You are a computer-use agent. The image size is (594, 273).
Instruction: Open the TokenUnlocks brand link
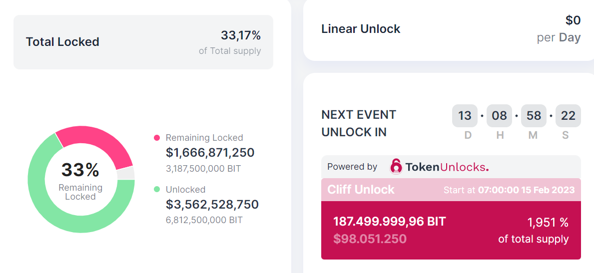(447, 167)
